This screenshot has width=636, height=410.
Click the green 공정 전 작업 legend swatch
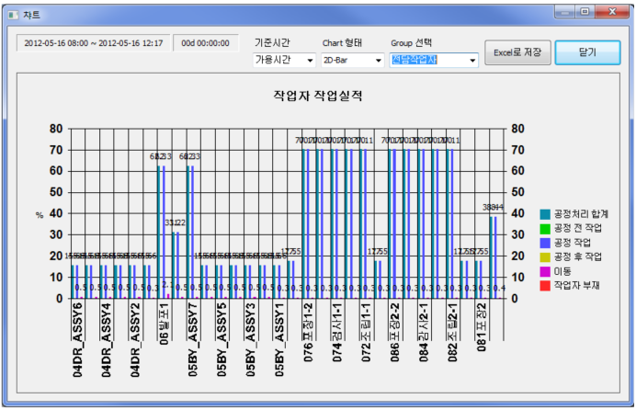pyautogui.click(x=545, y=229)
